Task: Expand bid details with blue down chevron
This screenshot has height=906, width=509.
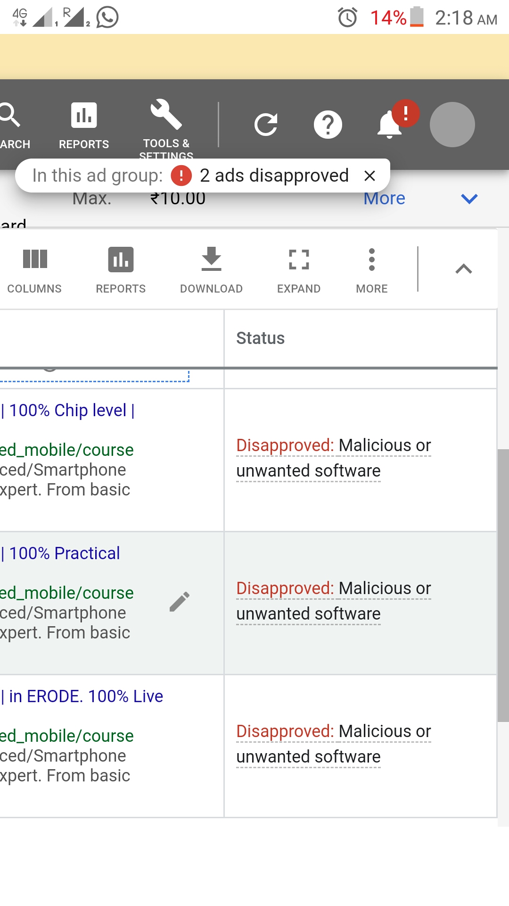Action: 469,199
